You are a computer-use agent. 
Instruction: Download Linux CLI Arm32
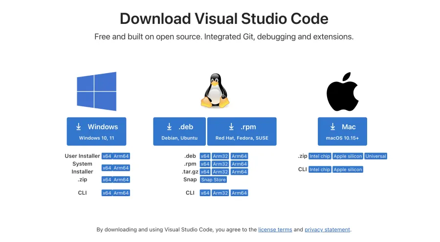coord(220,193)
